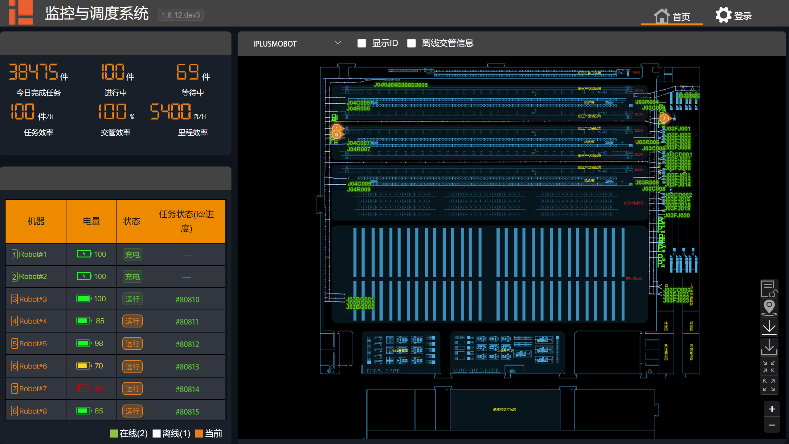Toggle the 离线交管信息 checkbox
Image resolution: width=789 pixels, height=444 pixels.
click(x=411, y=43)
